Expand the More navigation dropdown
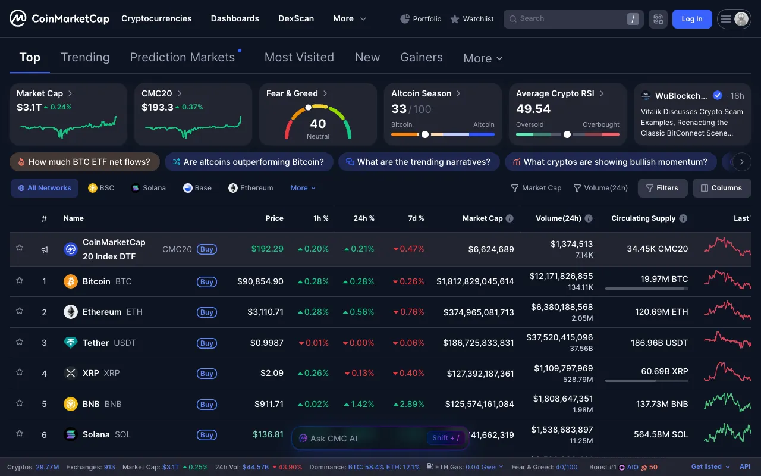761x476 pixels. pyautogui.click(x=349, y=18)
